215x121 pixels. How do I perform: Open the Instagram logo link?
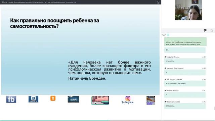(x=128, y=100)
